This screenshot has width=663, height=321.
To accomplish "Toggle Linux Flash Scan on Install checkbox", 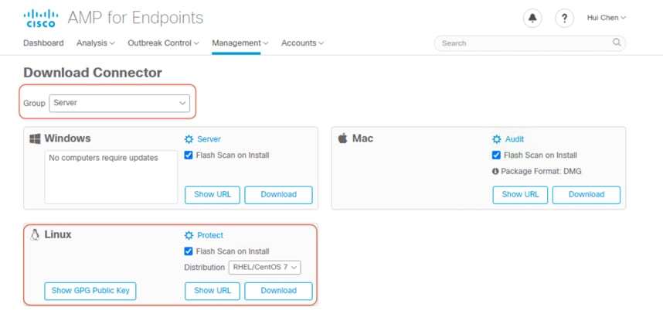I will click(x=189, y=251).
